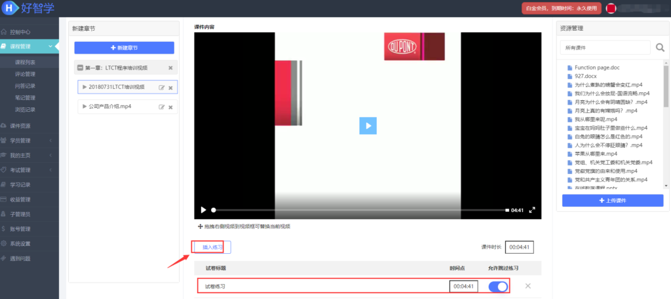Select file 人为什么会不停眨眼睛？.mp4

pos(609,145)
